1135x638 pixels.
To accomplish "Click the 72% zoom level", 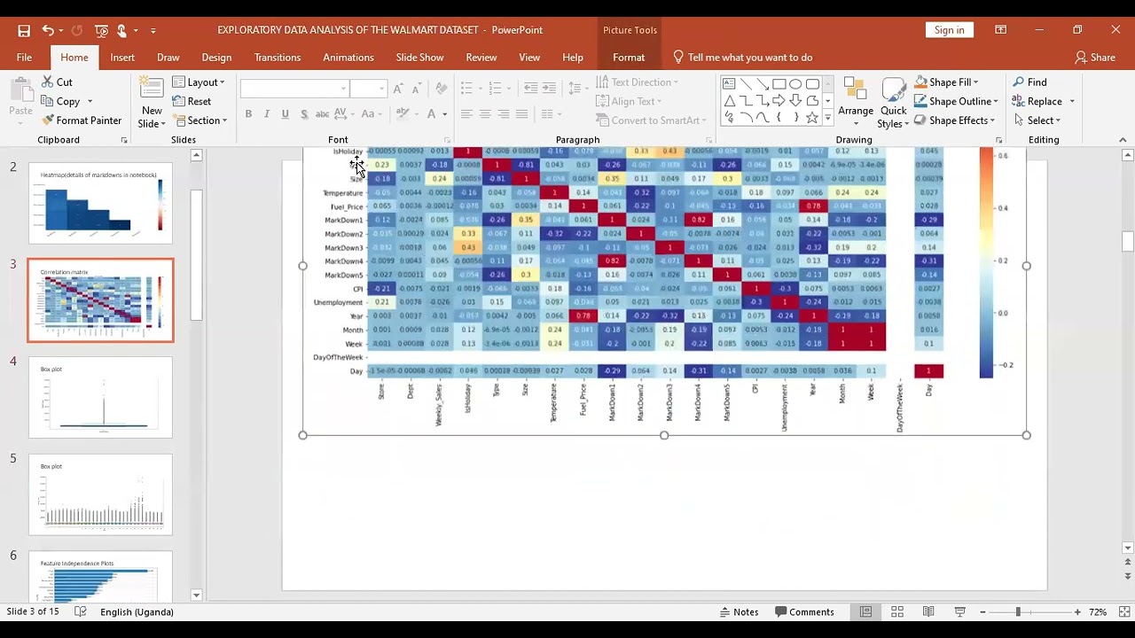I will [1098, 611].
